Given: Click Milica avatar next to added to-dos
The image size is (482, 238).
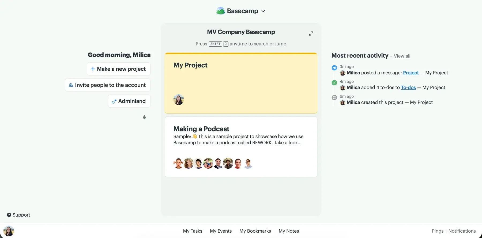Looking at the screenshot, I should pos(342,88).
